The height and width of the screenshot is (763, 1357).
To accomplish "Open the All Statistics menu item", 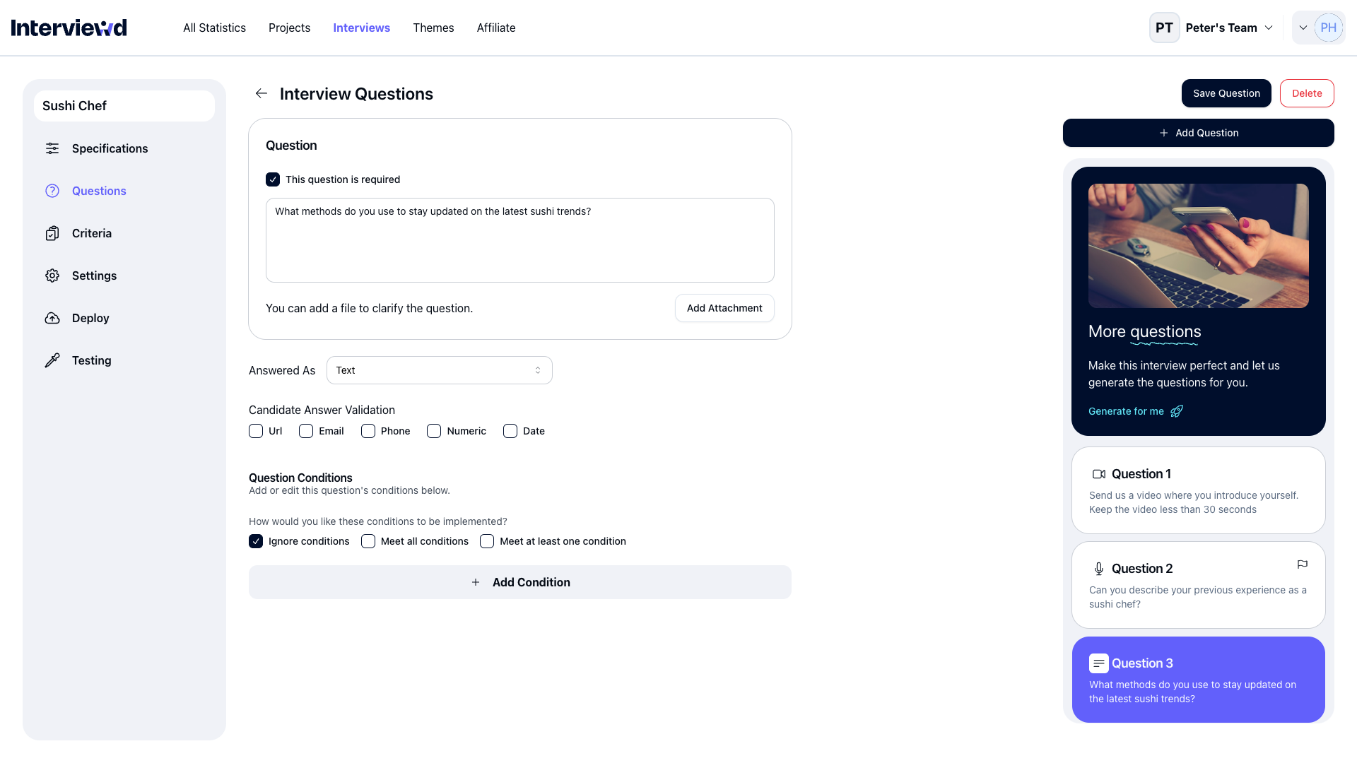I will click(213, 28).
